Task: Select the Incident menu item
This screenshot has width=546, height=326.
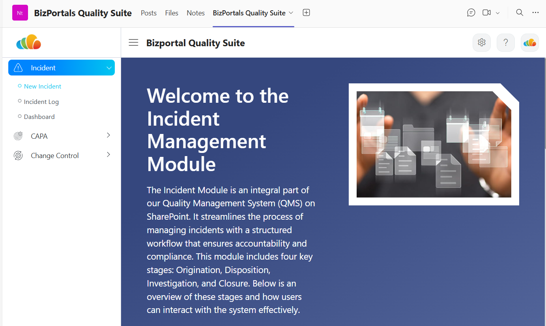Action: point(62,68)
